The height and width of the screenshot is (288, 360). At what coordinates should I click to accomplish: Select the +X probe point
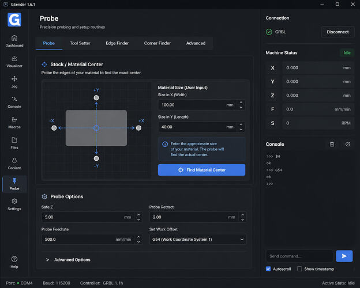tap(138, 128)
